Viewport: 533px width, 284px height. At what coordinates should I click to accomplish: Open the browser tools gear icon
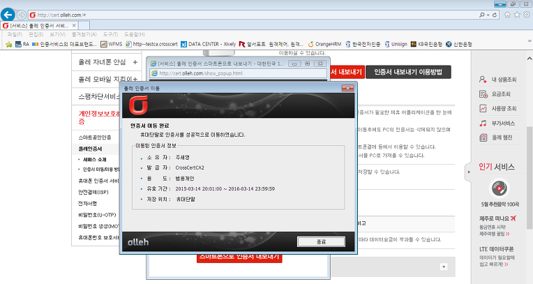pos(527,15)
